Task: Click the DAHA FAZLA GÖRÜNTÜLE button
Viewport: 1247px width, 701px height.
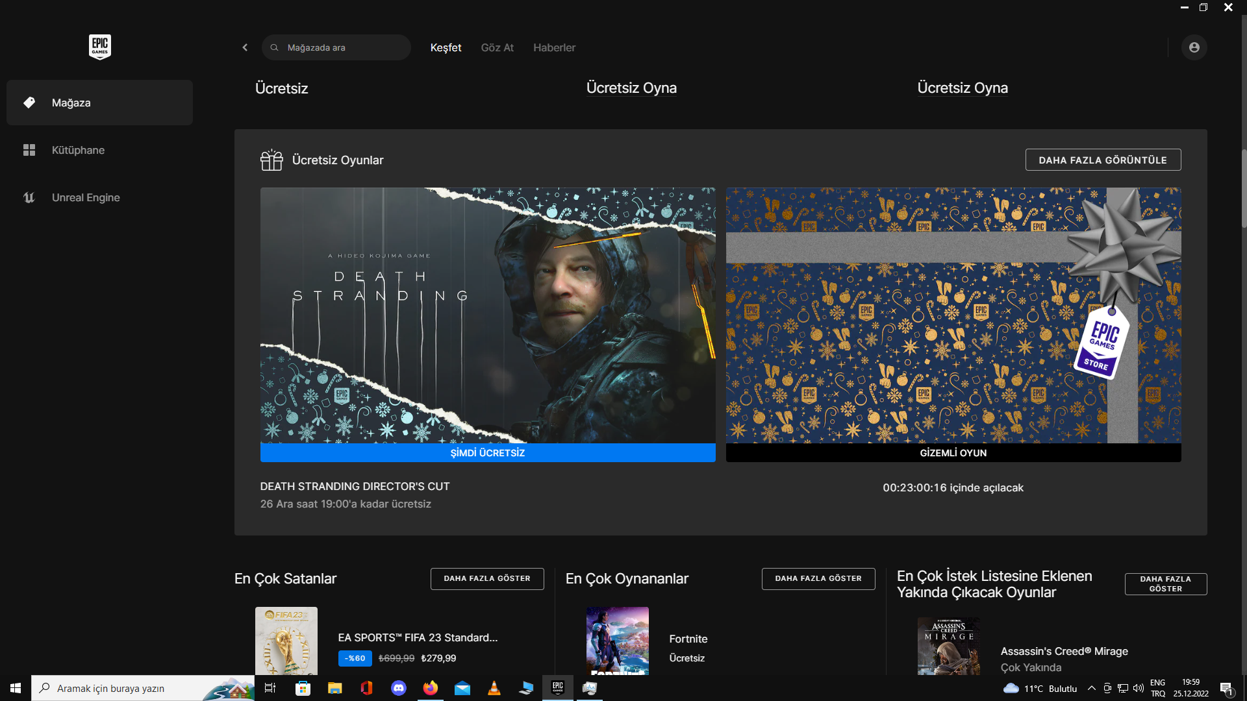Action: point(1103,160)
